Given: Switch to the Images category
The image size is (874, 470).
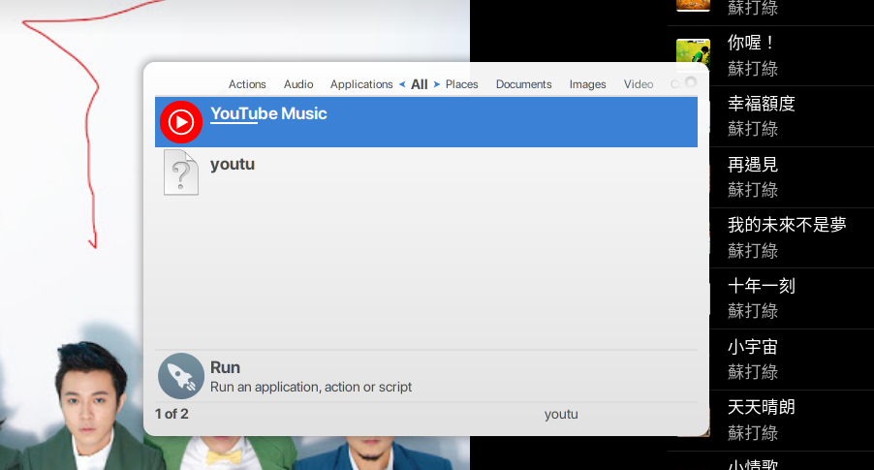Looking at the screenshot, I should click(587, 84).
